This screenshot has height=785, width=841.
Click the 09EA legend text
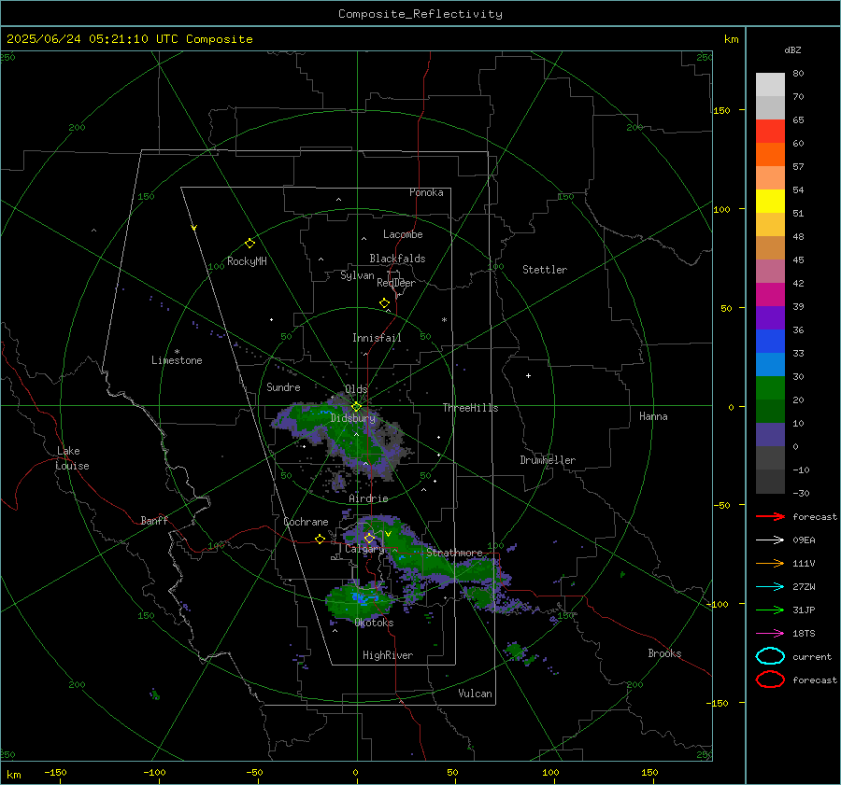804,540
